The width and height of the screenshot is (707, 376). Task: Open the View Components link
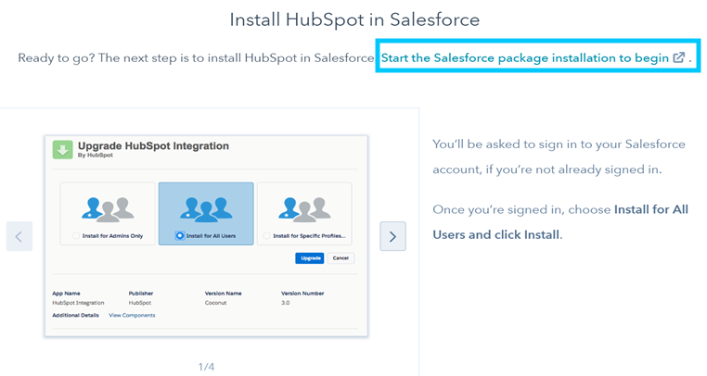point(132,315)
